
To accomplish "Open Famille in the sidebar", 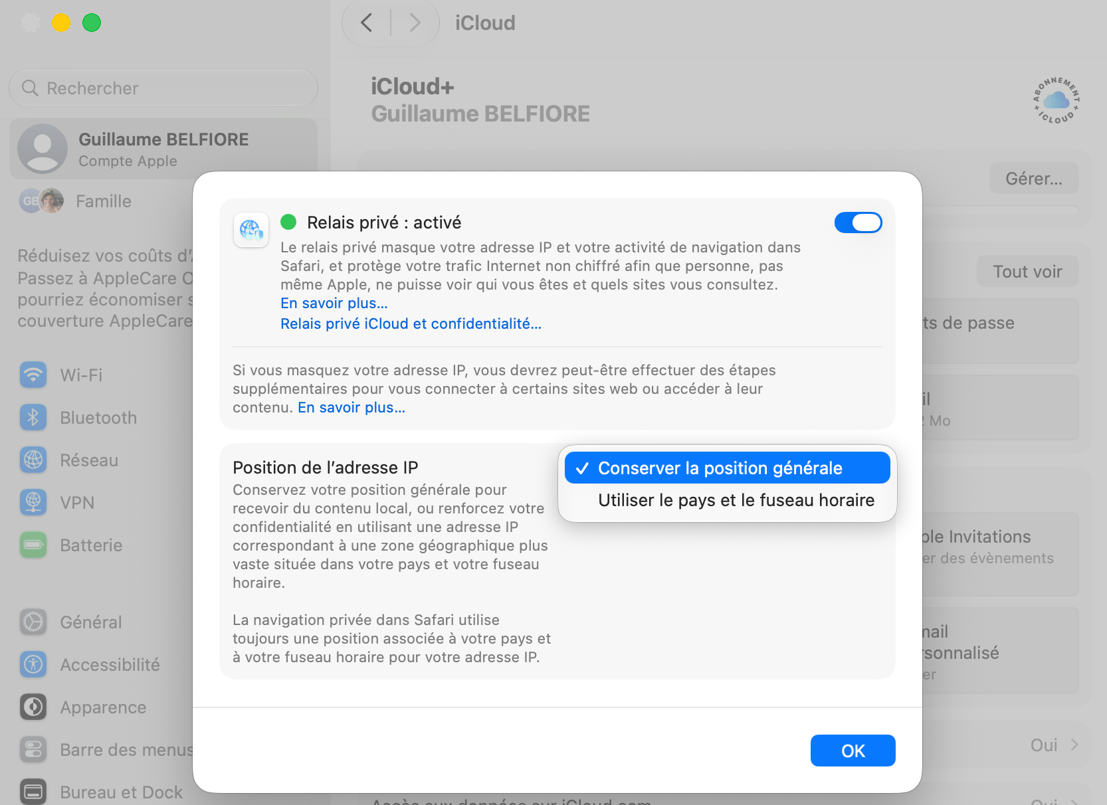I will [104, 201].
